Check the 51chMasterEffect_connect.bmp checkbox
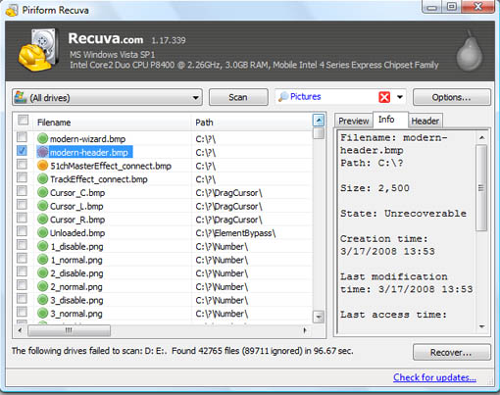500x395 pixels. (x=22, y=164)
